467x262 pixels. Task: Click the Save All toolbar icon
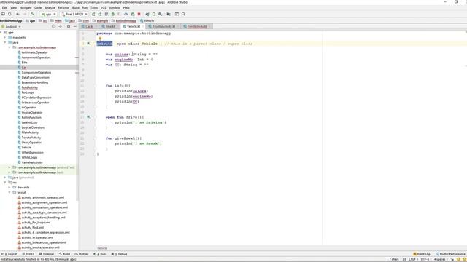(3, 14)
